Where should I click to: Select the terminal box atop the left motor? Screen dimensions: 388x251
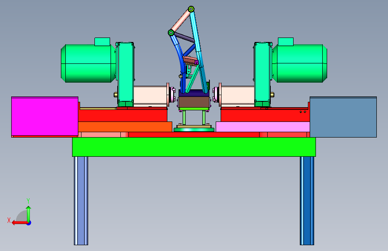(102, 42)
